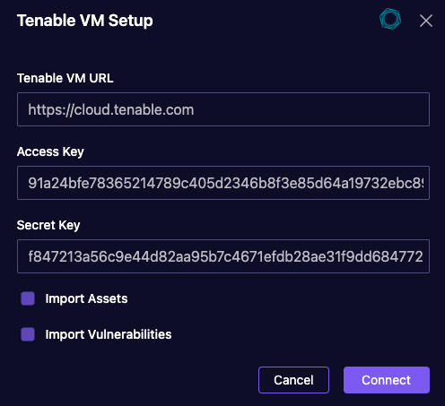
Task: Click the Access Key label
Action: (50, 151)
